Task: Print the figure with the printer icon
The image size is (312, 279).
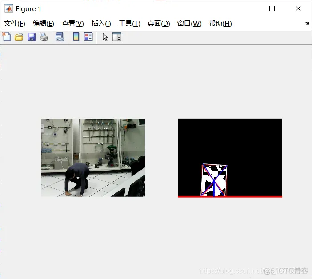Action: point(44,37)
